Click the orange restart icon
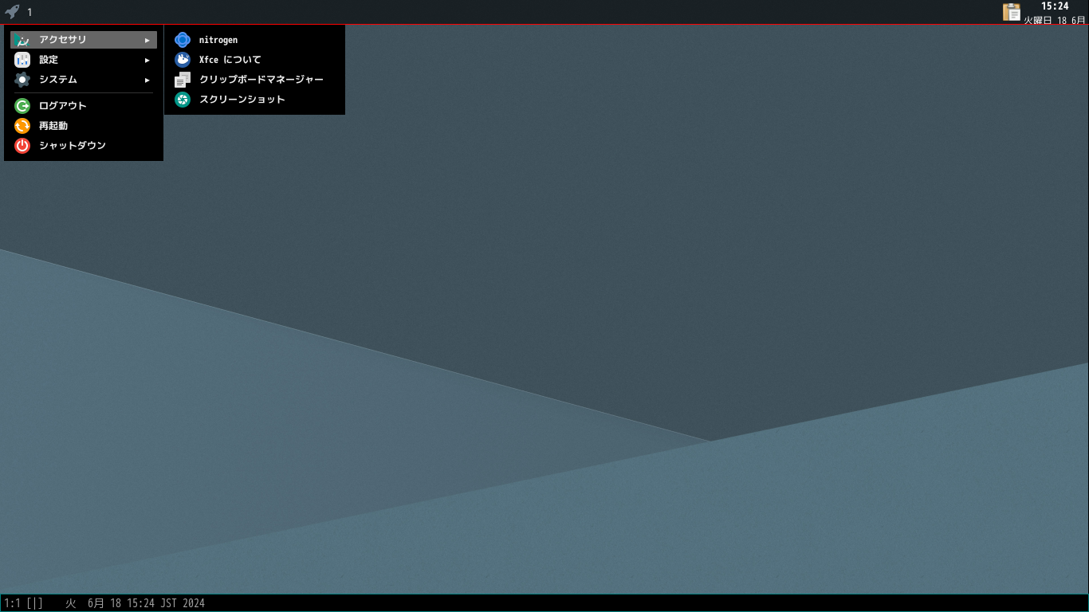This screenshot has width=1089, height=612. coord(22,126)
